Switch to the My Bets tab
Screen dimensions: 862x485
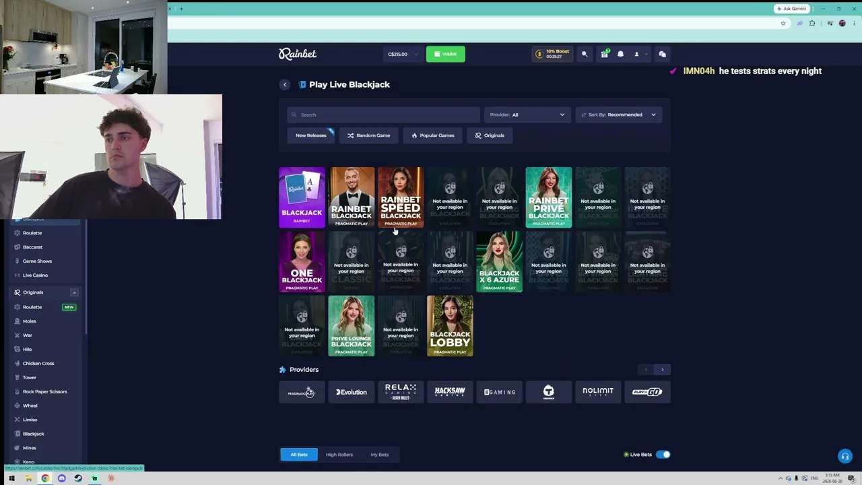380,455
